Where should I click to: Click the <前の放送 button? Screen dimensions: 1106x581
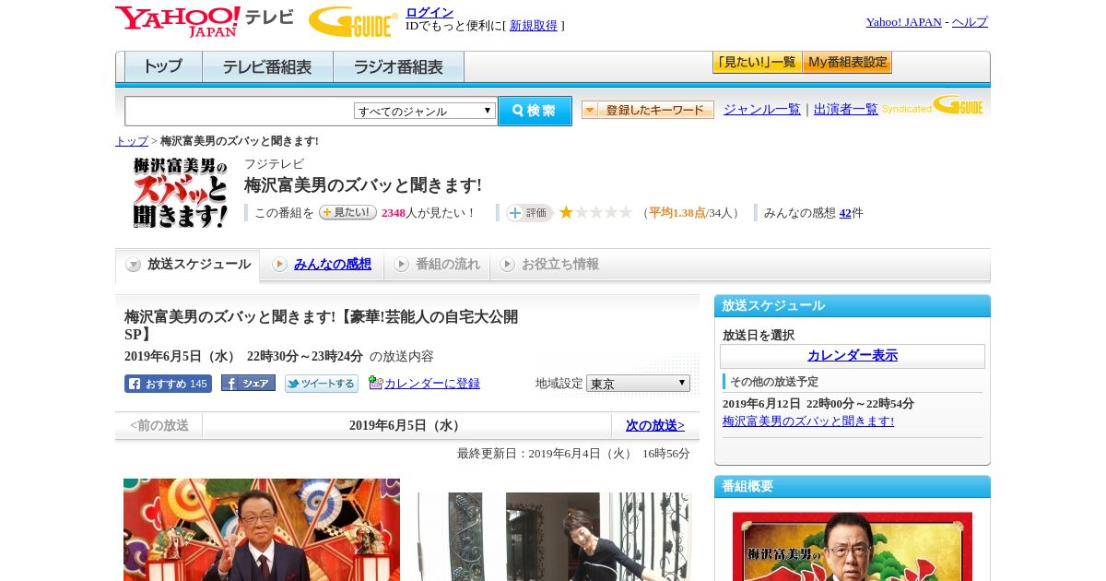[159, 425]
